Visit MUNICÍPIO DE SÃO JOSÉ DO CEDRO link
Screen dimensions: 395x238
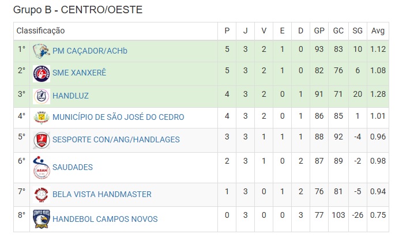tap(118, 117)
